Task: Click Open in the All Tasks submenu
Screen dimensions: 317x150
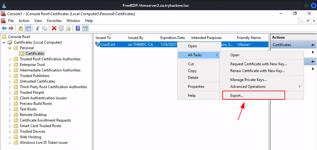Action: tap(262, 55)
